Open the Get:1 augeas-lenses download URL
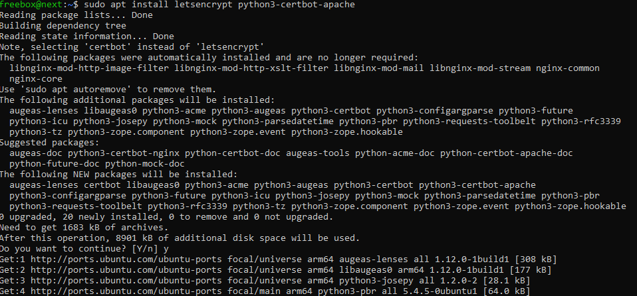The width and height of the screenshot is (637, 296). pos(114,259)
